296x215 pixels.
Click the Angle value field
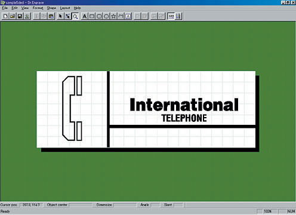155,205
